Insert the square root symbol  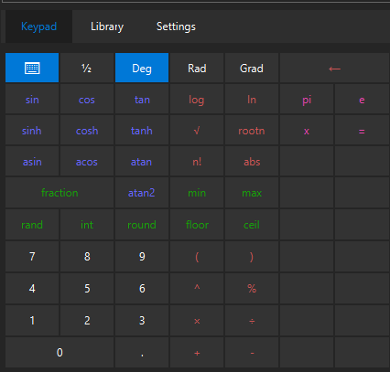coord(197,131)
